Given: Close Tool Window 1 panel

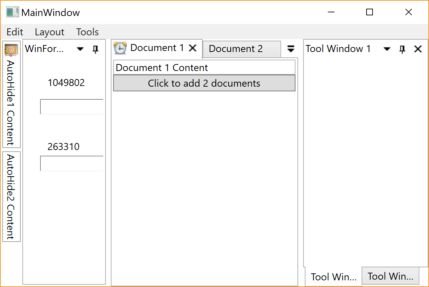Looking at the screenshot, I should tap(418, 49).
